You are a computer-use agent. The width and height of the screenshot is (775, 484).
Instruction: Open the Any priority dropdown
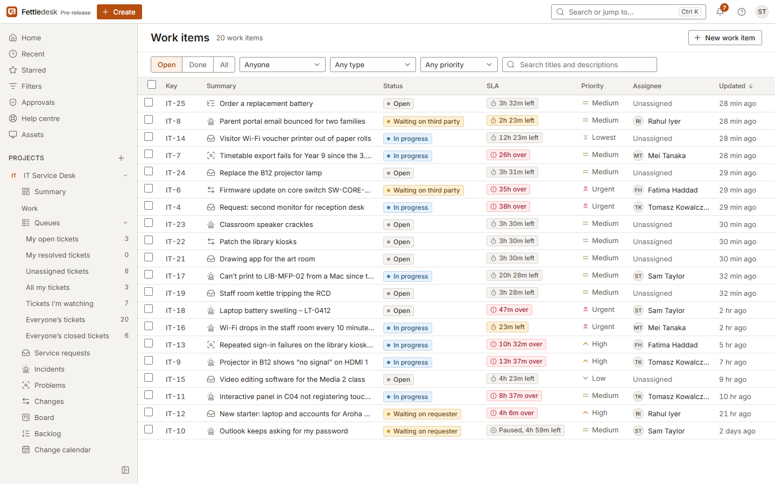[459, 65]
